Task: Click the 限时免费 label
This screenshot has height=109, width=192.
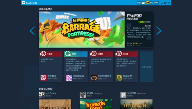Action: coord(148,22)
